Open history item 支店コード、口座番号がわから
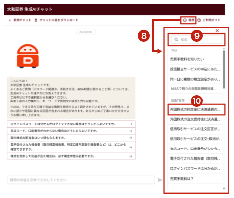Image resolution: width=234 pixels, height=198 pixels. tap(195, 148)
